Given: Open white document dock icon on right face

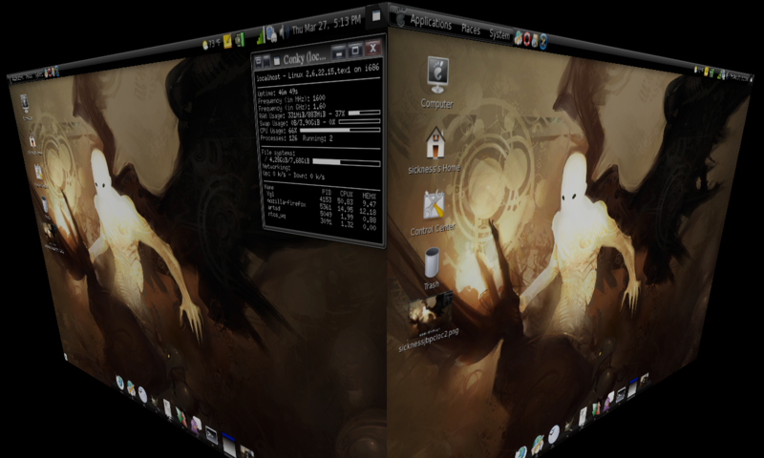Looking at the screenshot, I should 583,417.
